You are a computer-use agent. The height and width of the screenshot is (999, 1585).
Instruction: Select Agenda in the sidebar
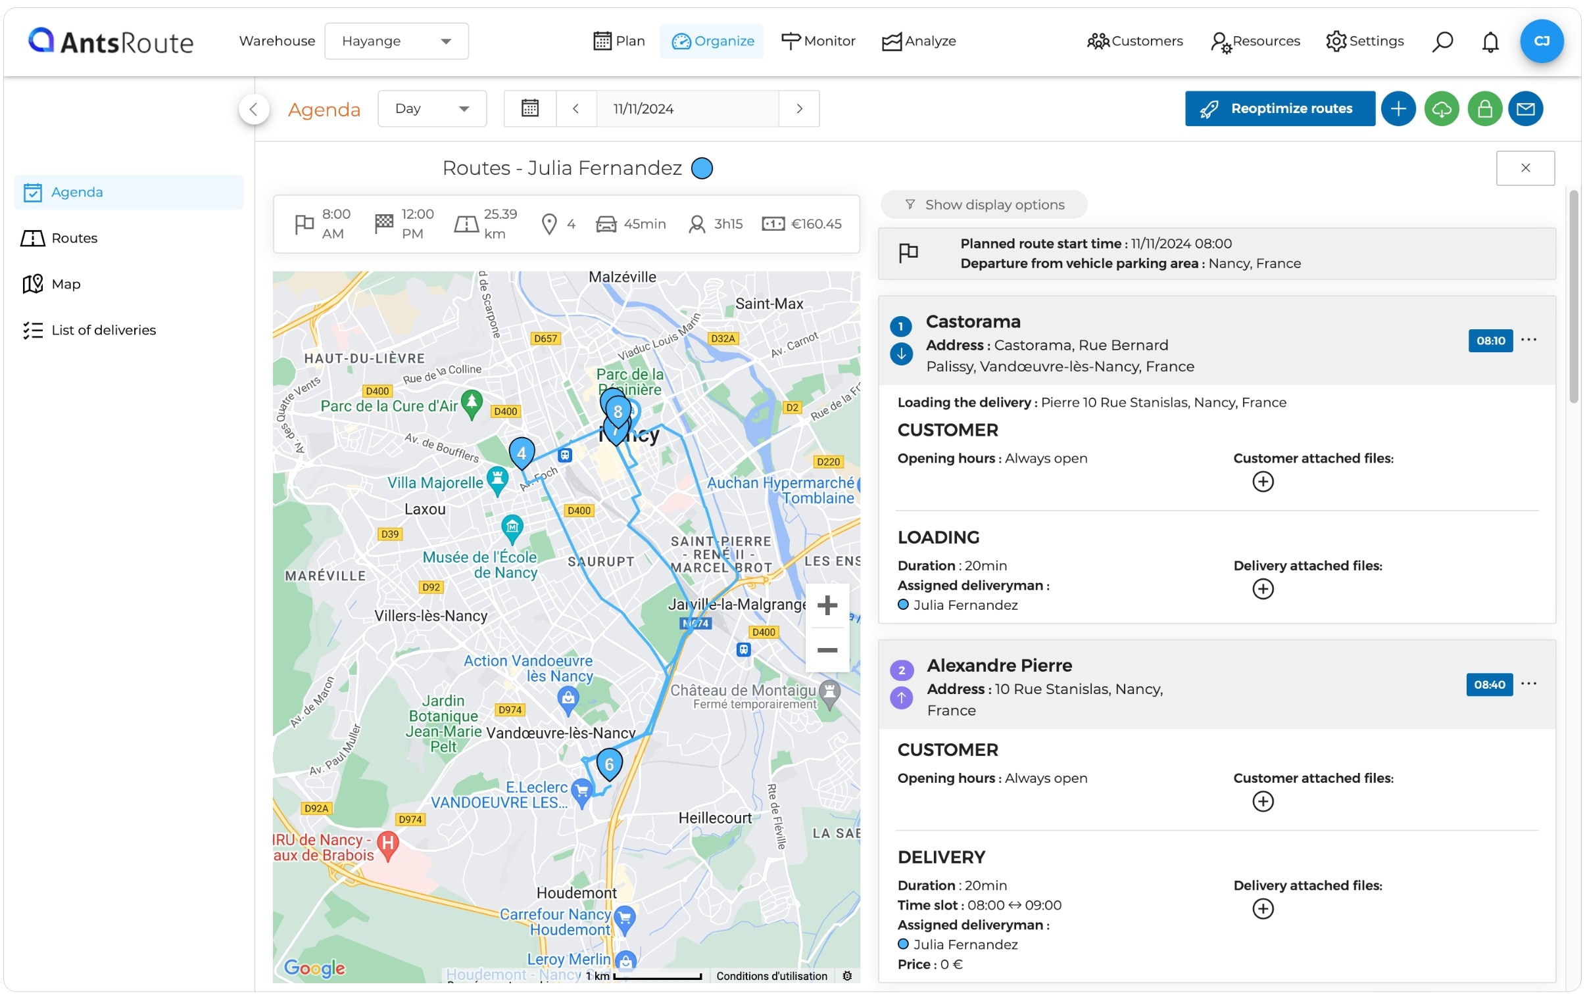128,192
